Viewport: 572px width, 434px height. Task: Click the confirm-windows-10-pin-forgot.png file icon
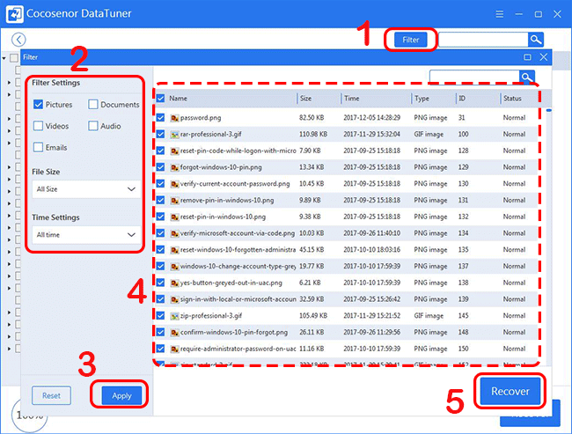pos(174,333)
